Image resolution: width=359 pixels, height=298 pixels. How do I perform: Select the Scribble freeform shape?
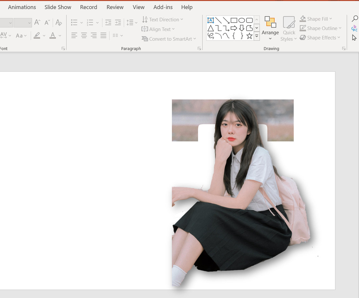point(211,36)
